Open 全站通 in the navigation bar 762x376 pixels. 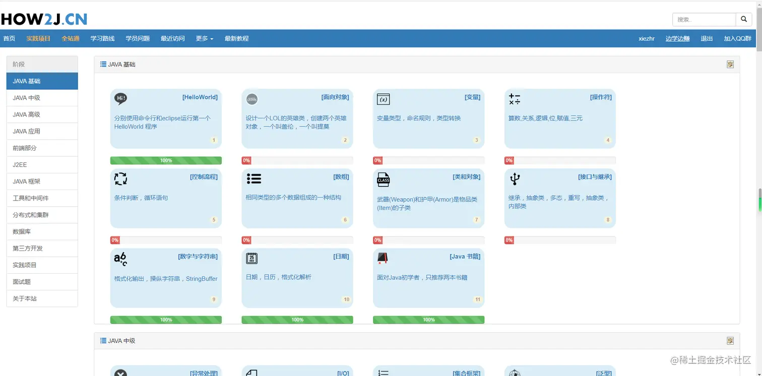[x=71, y=38]
